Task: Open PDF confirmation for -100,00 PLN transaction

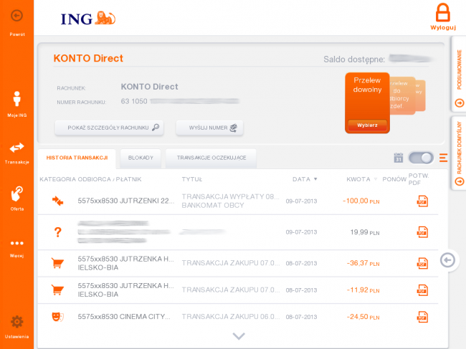Action: pyautogui.click(x=422, y=201)
